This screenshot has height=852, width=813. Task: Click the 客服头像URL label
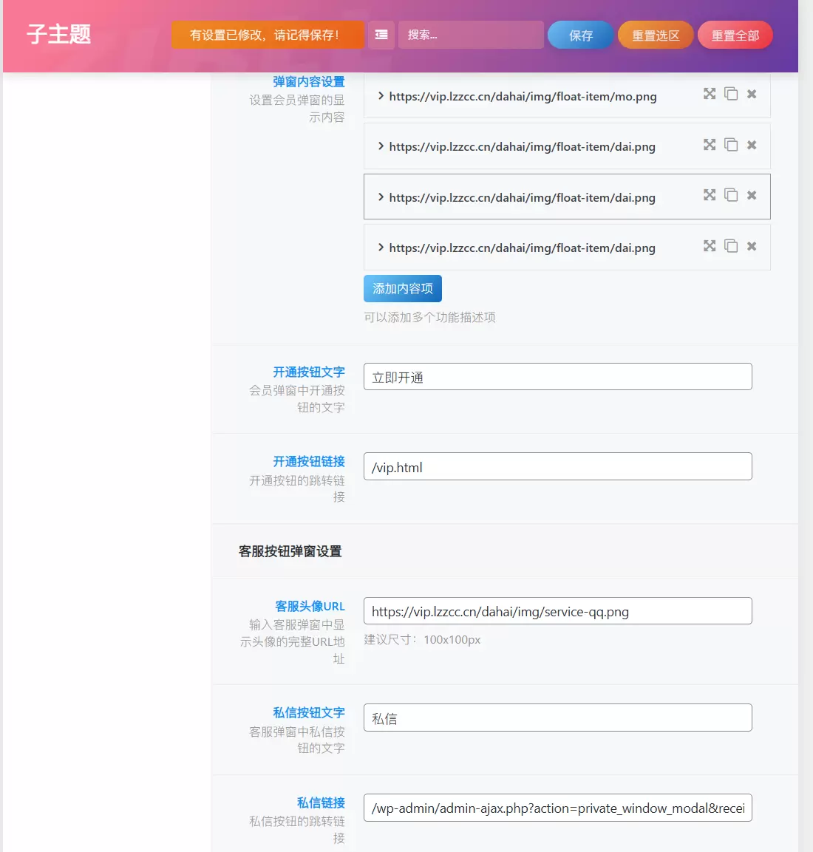pyautogui.click(x=310, y=607)
